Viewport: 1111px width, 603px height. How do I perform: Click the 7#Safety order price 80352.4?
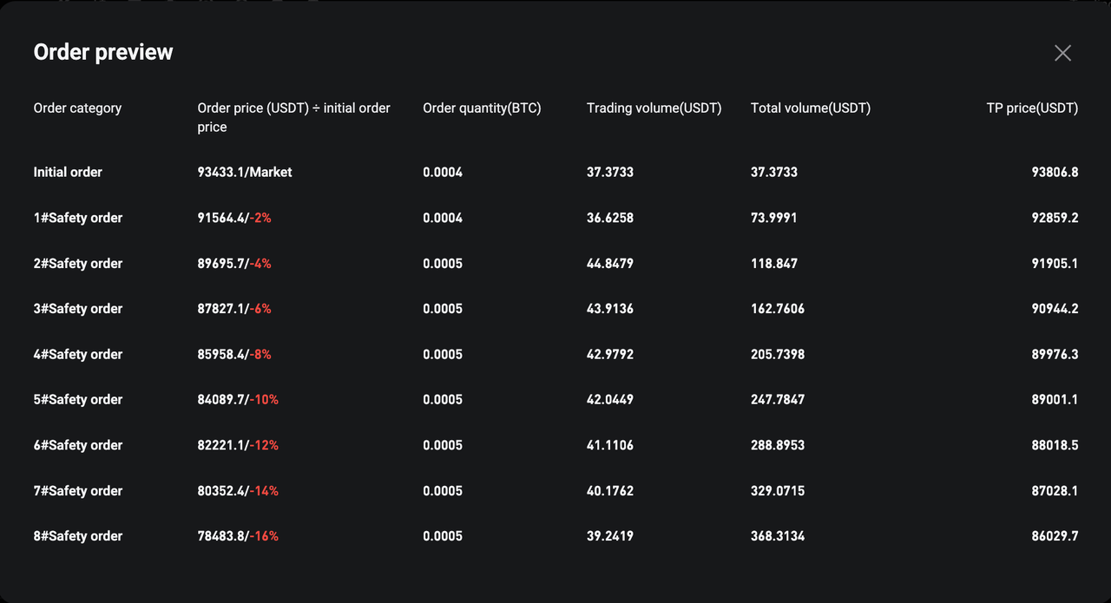(x=221, y=491)
